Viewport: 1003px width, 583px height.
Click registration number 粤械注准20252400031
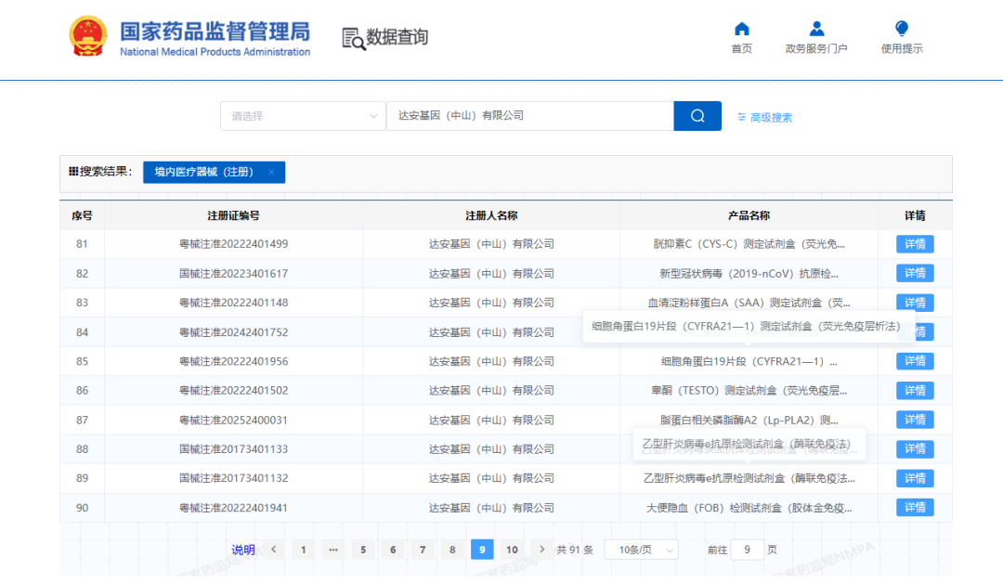pos(233,420)
